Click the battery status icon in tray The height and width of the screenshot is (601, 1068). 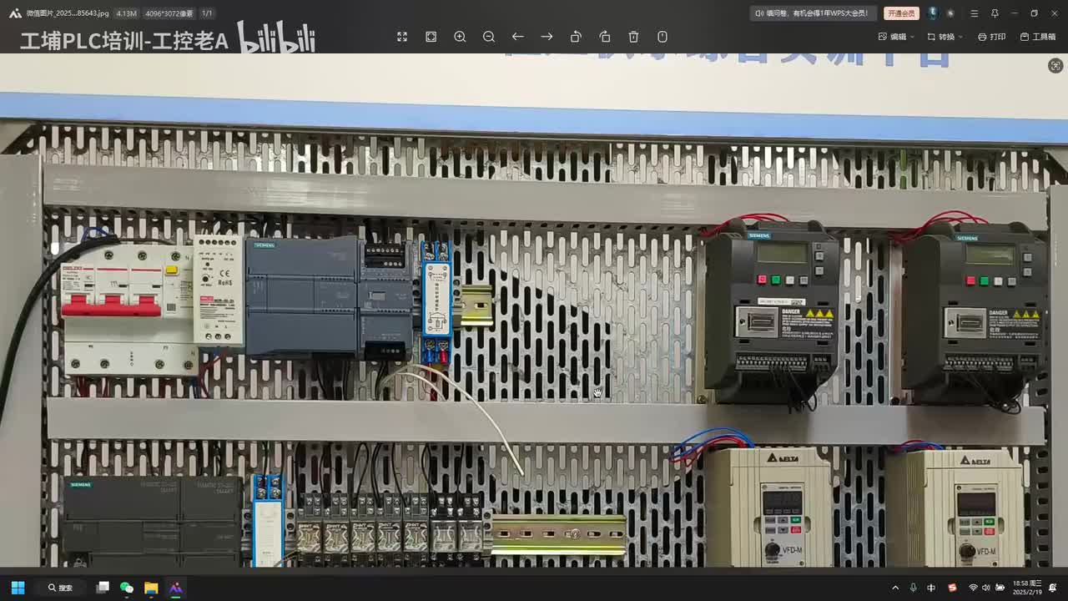(x=1000, y=588)
